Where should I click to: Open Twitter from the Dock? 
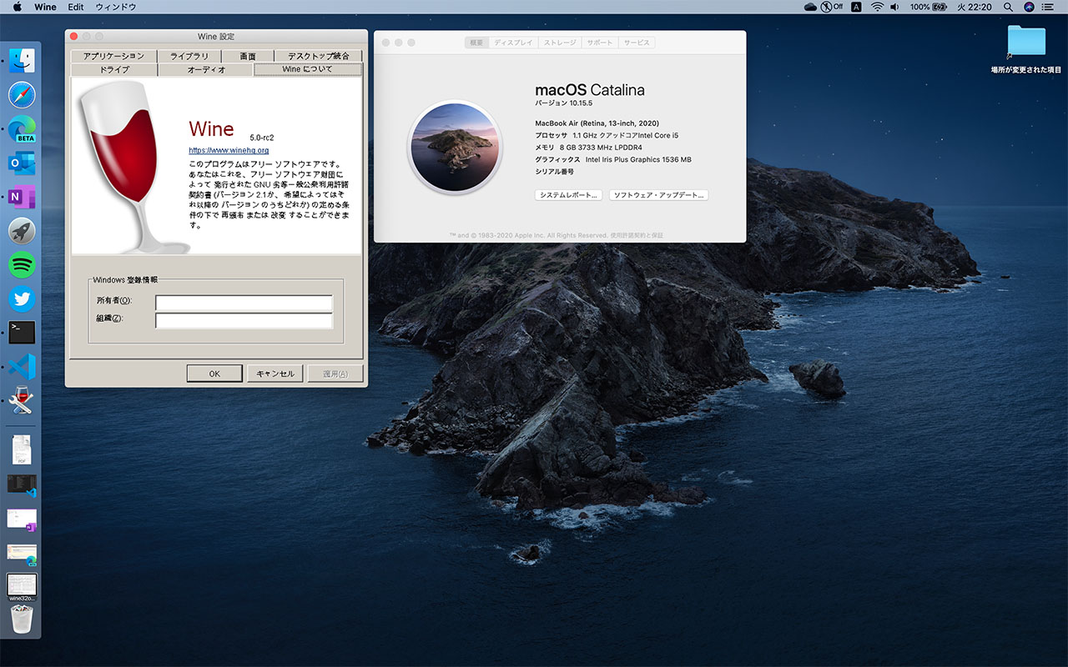22,298
